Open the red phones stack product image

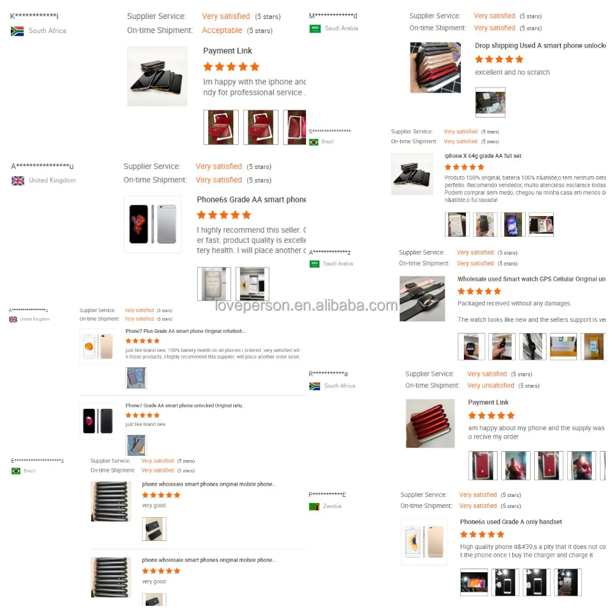(x=430, y=424)
